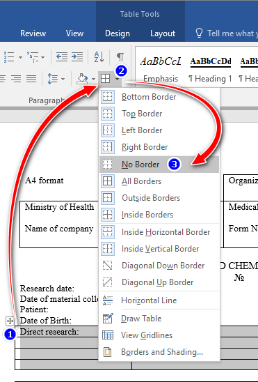Toggle show paragraph marks
The image size is (258, 382).
click(x=120, y=57)
